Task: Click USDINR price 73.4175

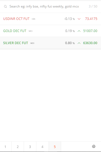Action: click(91, 19)
